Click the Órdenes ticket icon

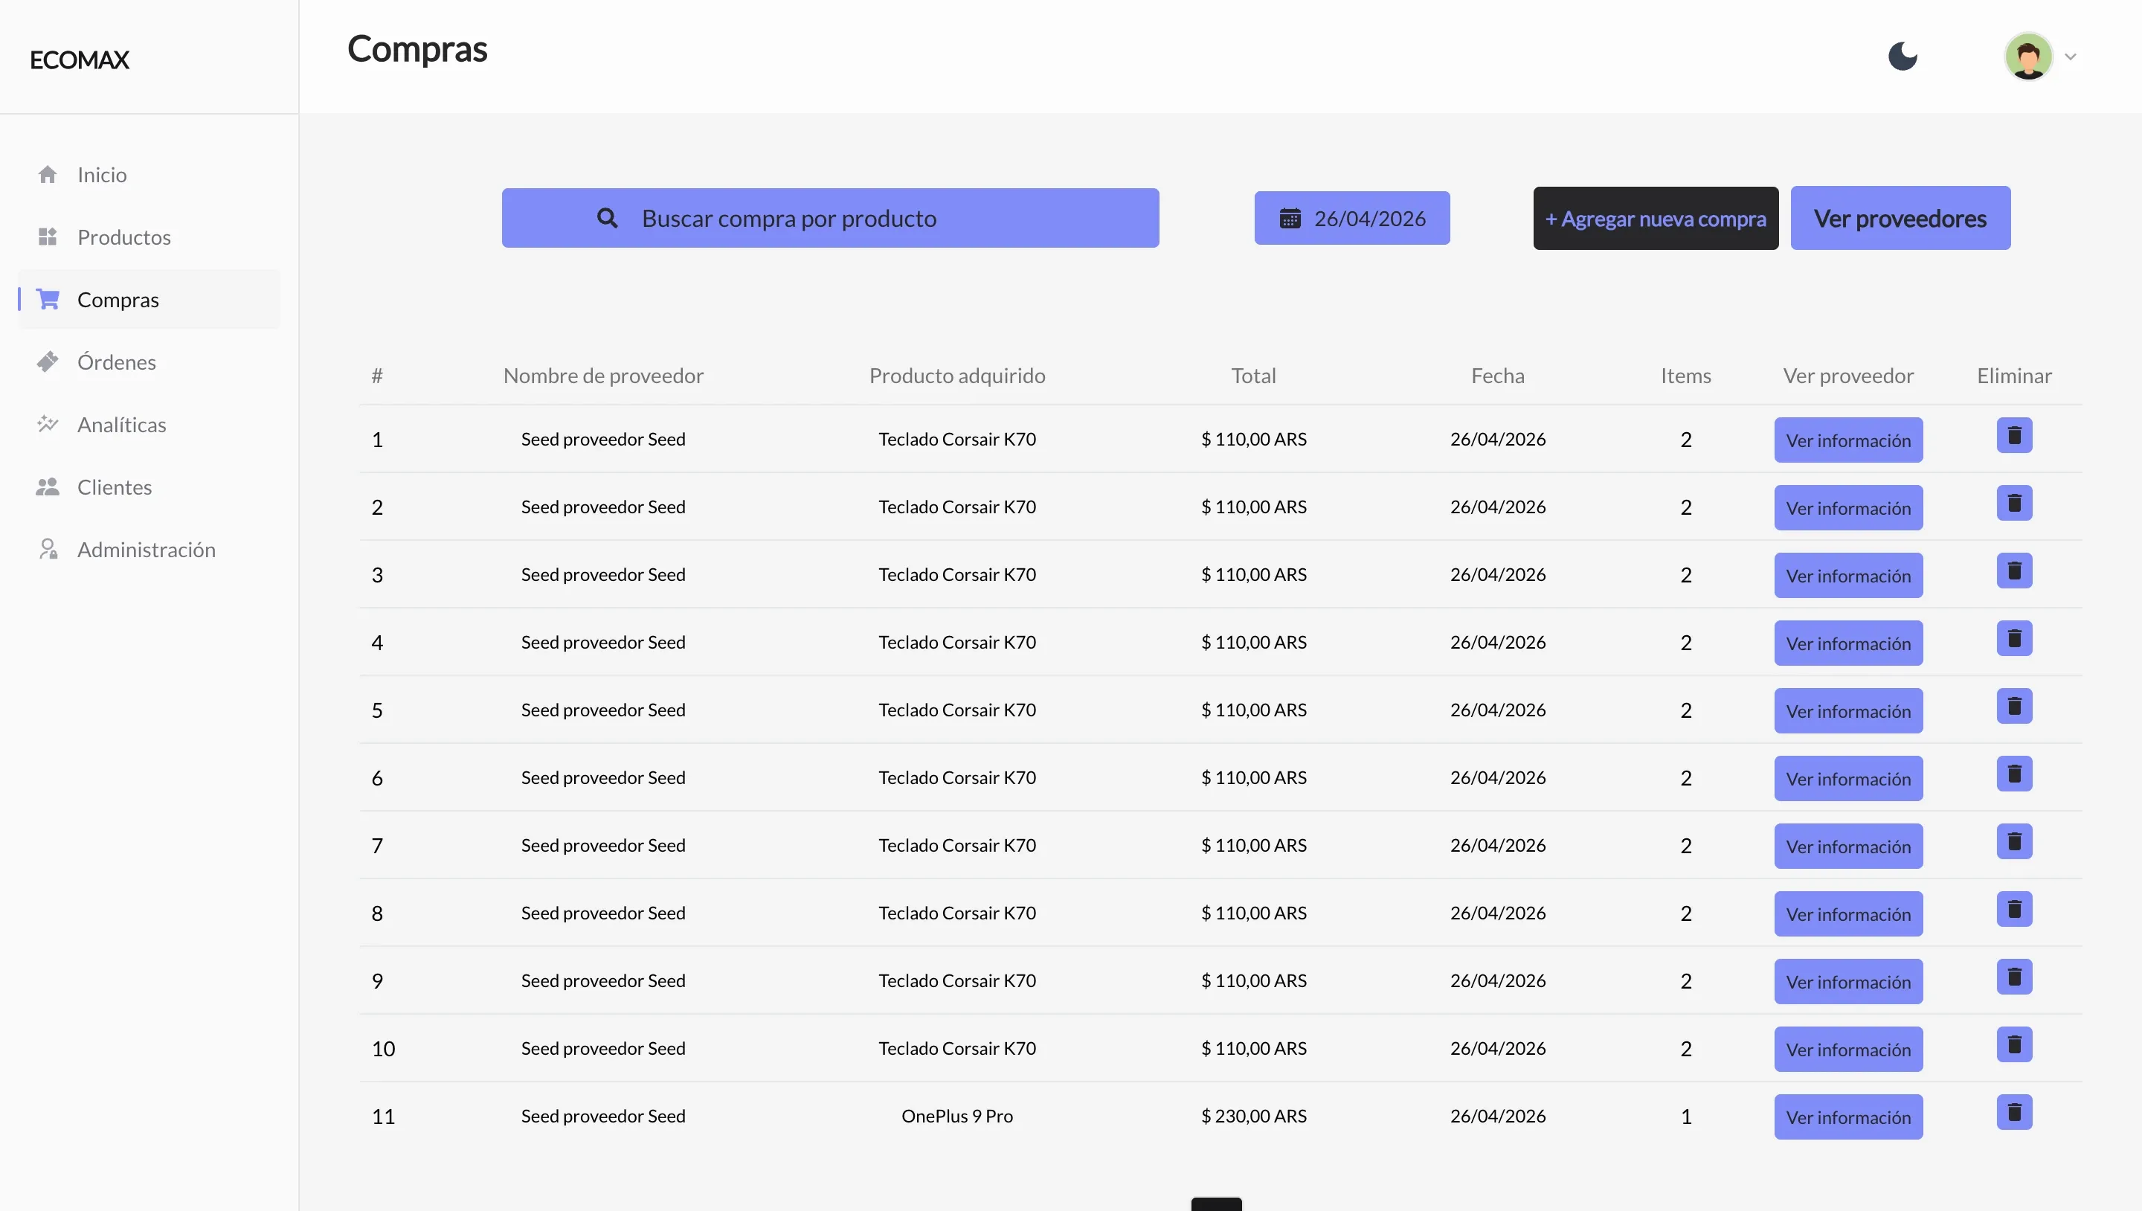coord(48,361)
